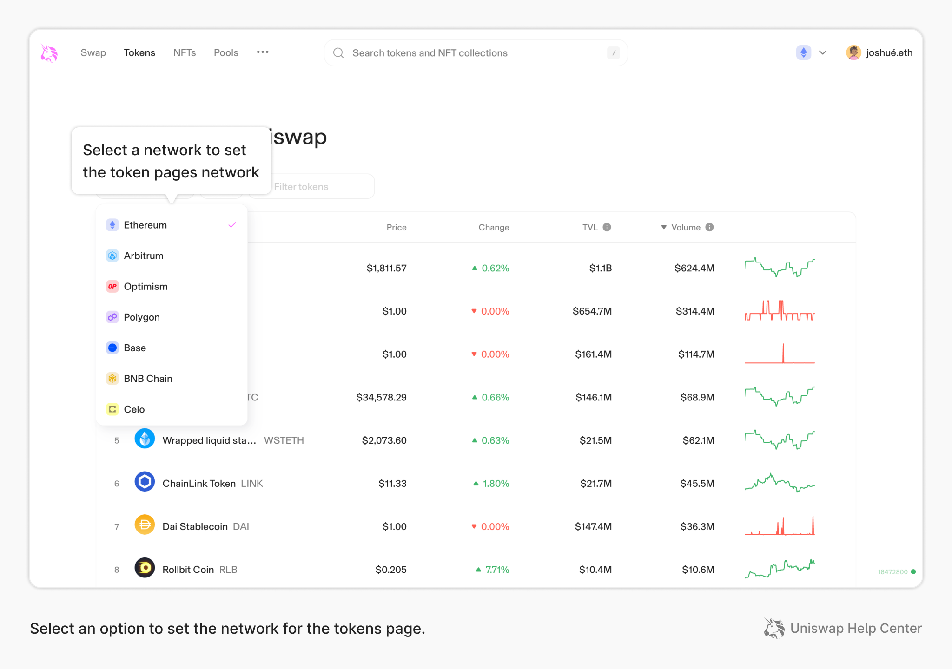Select Celo network option
Image resolution: width=952 pixels, height=669 pixels.
coord(172,409)
